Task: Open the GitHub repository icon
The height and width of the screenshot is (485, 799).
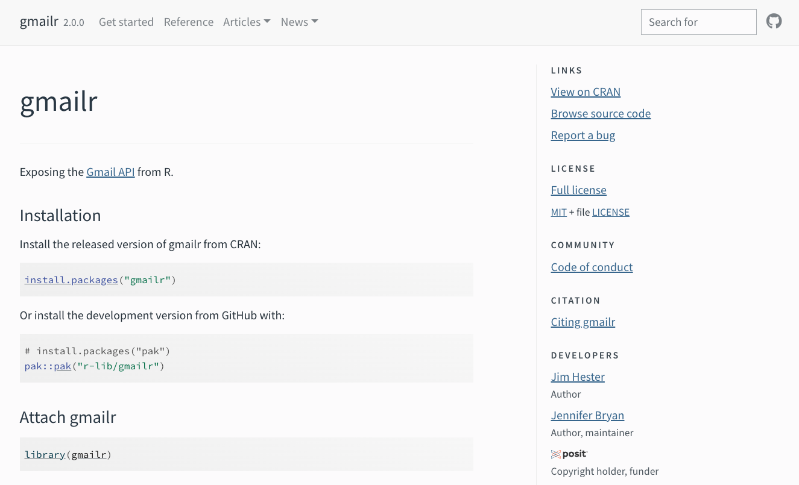Action: coord(774,22)
